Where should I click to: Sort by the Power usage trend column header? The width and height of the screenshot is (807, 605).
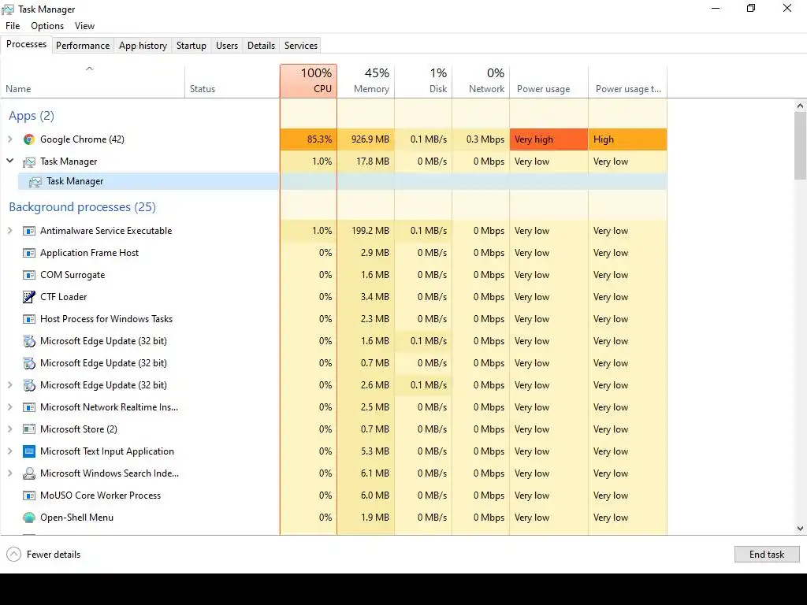[628, 81]
